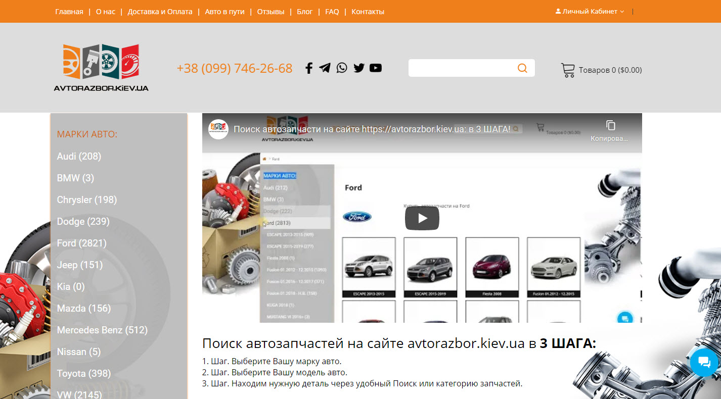Go to the Авто в пути page
Viewport: 721px width, 399px height.
[x=224, y=12]
